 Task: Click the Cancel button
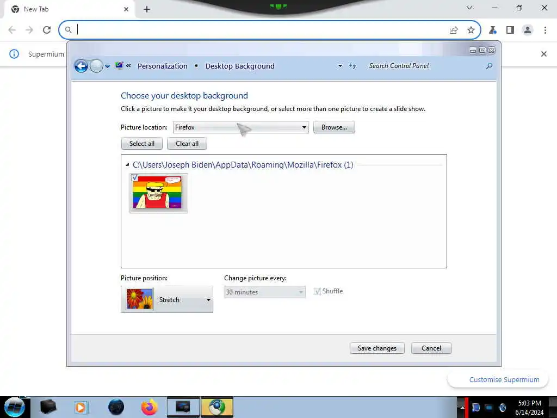tap(431, 348)
